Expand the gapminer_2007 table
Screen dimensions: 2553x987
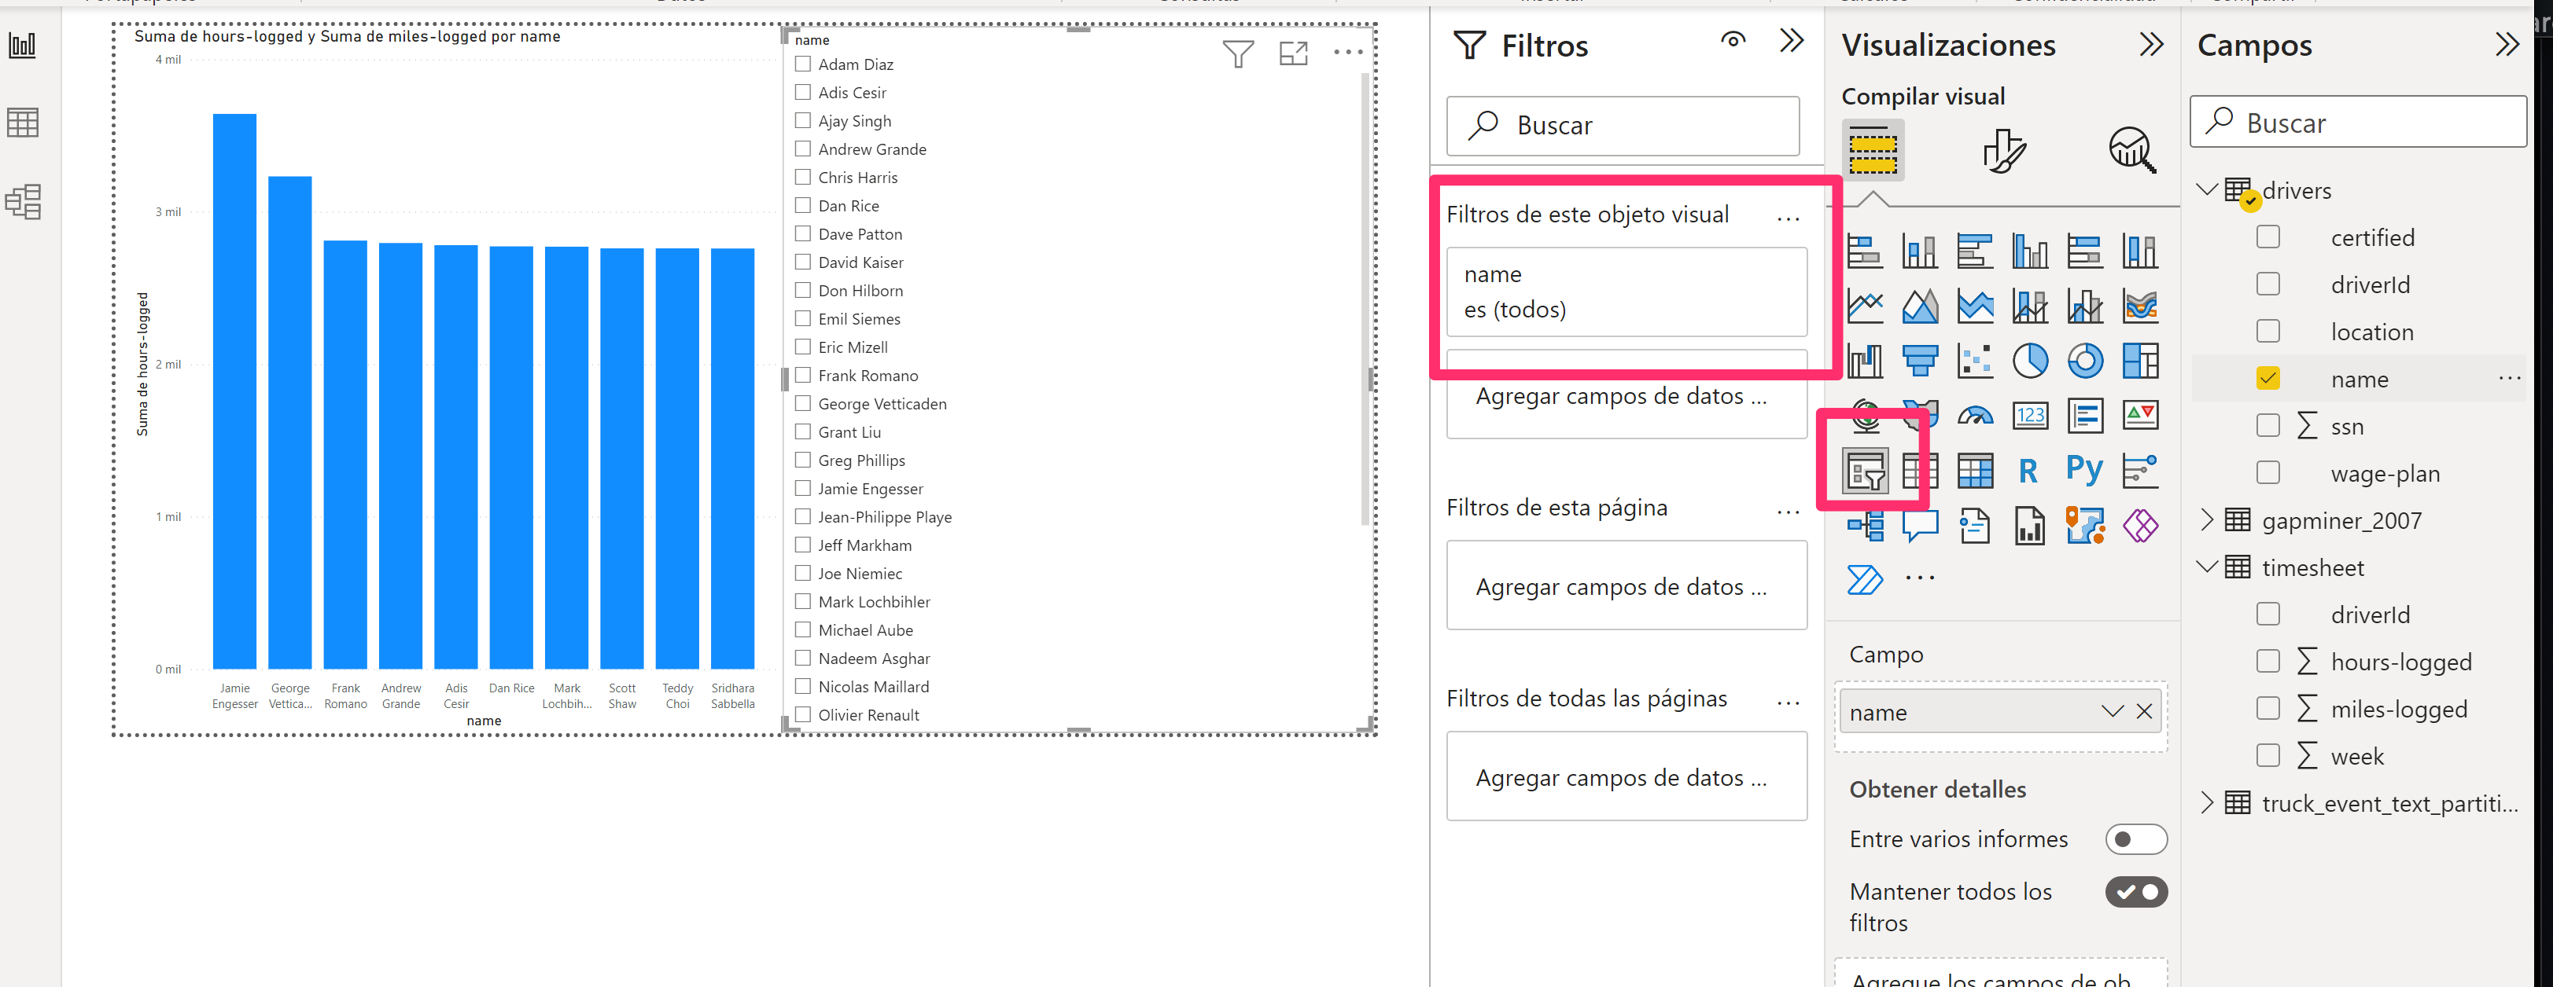(x=2206, y=519)
